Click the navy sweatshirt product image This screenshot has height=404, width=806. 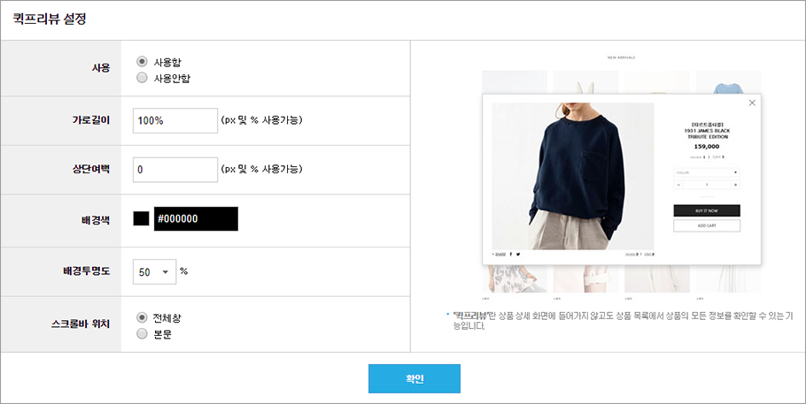tap(573, 176)
